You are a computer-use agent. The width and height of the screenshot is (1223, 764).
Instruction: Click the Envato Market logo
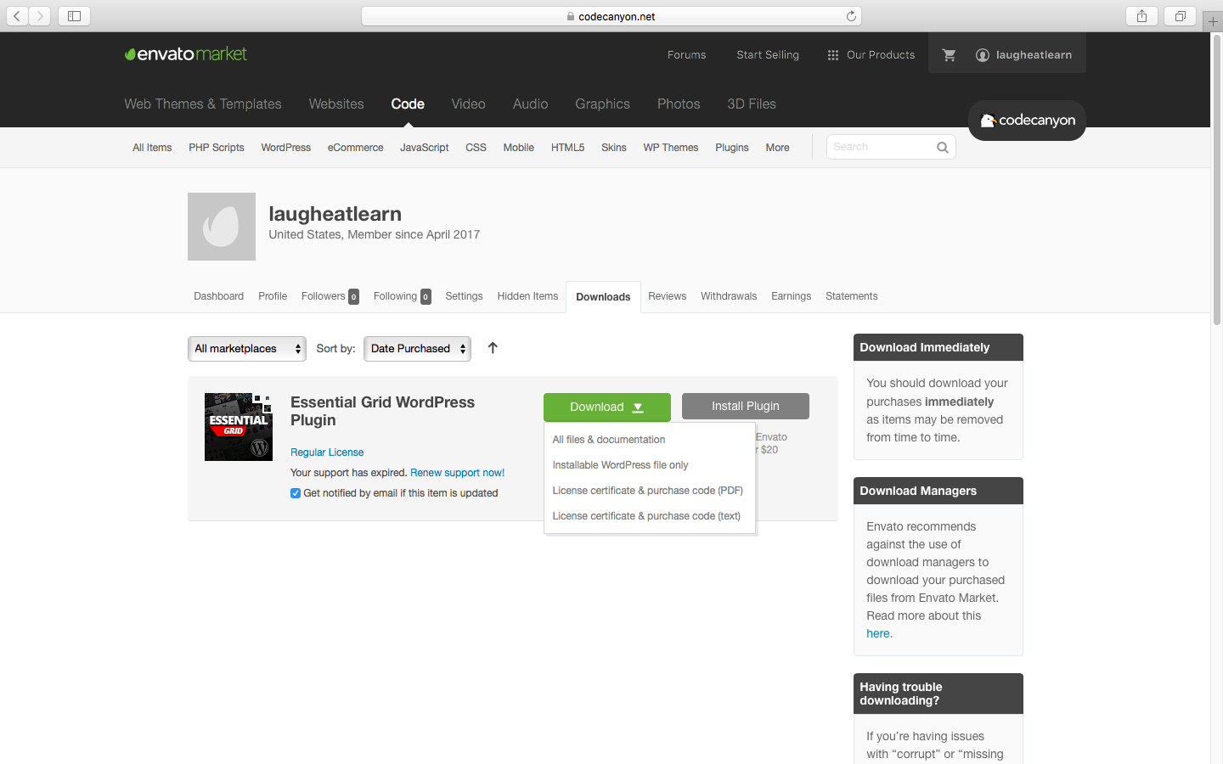tap(185, 54)
